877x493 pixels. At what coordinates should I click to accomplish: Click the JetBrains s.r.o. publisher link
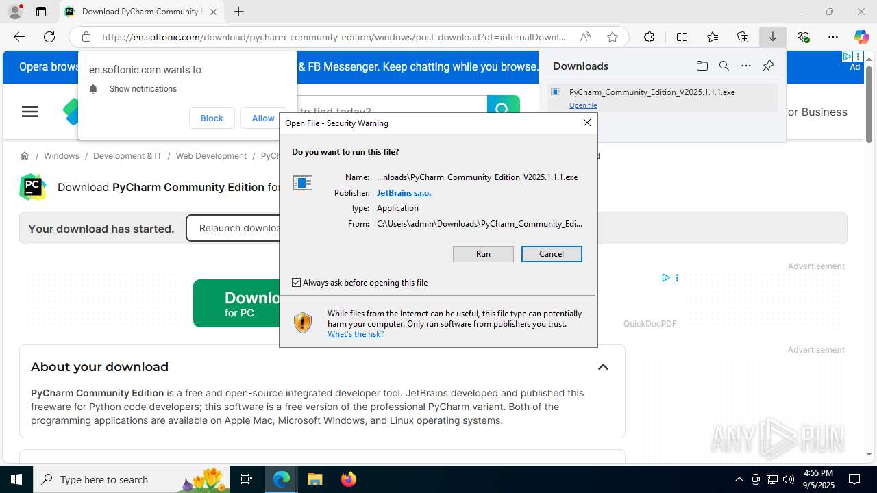click(x=404, y=192)
